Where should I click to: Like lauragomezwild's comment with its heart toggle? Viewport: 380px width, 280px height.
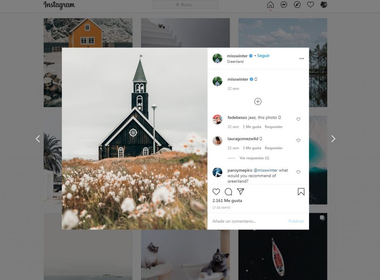(298, 140)
